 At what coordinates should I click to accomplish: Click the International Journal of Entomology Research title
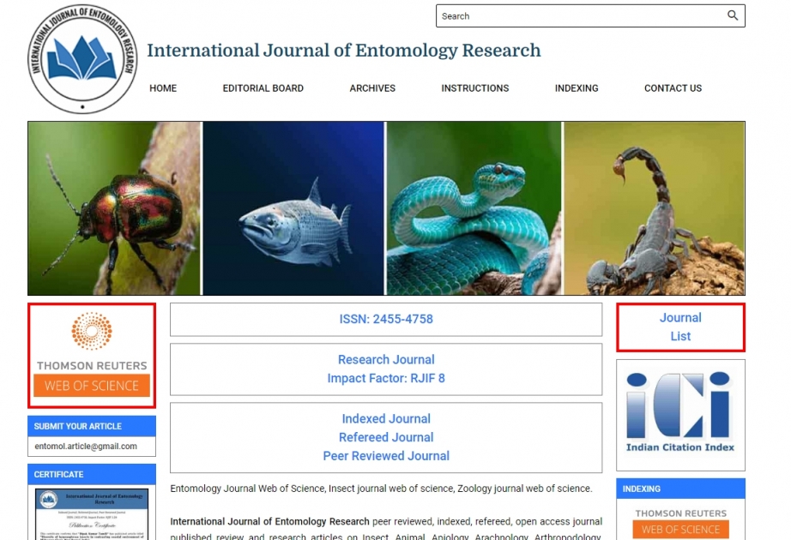tap(343, 51)
